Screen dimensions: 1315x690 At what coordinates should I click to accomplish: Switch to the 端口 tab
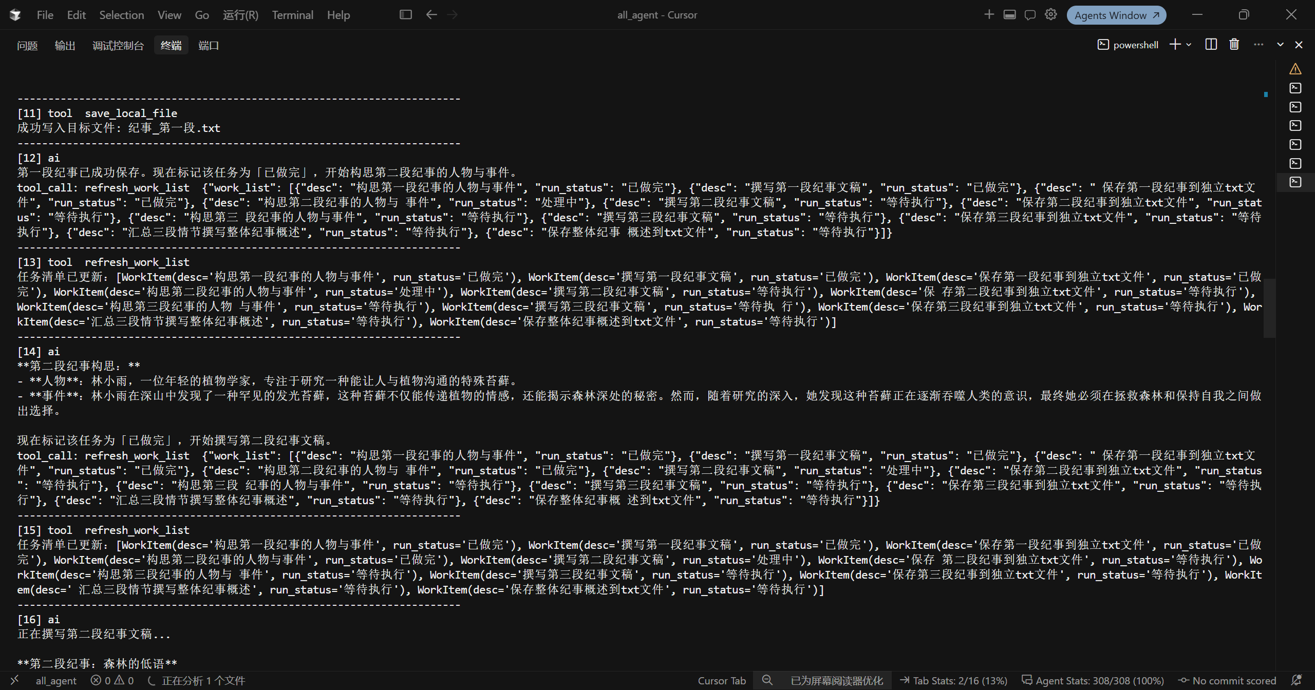click(x=208, y=46)
